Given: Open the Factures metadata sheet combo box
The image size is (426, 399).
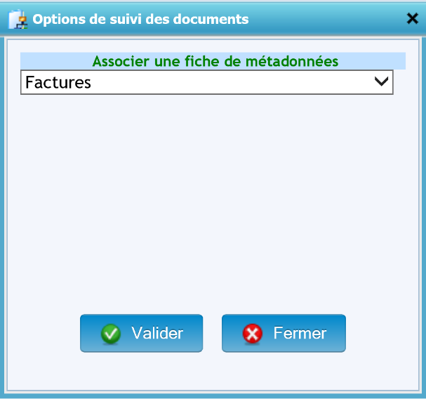Looking at the screenshot, I should (x=206, y=82).
